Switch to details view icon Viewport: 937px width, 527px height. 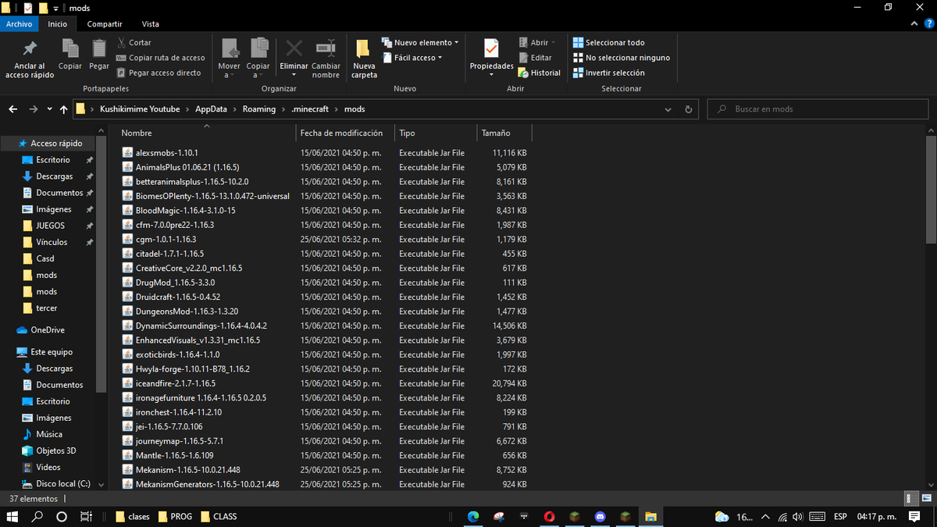pyautogui.click(x=910, y=498)
